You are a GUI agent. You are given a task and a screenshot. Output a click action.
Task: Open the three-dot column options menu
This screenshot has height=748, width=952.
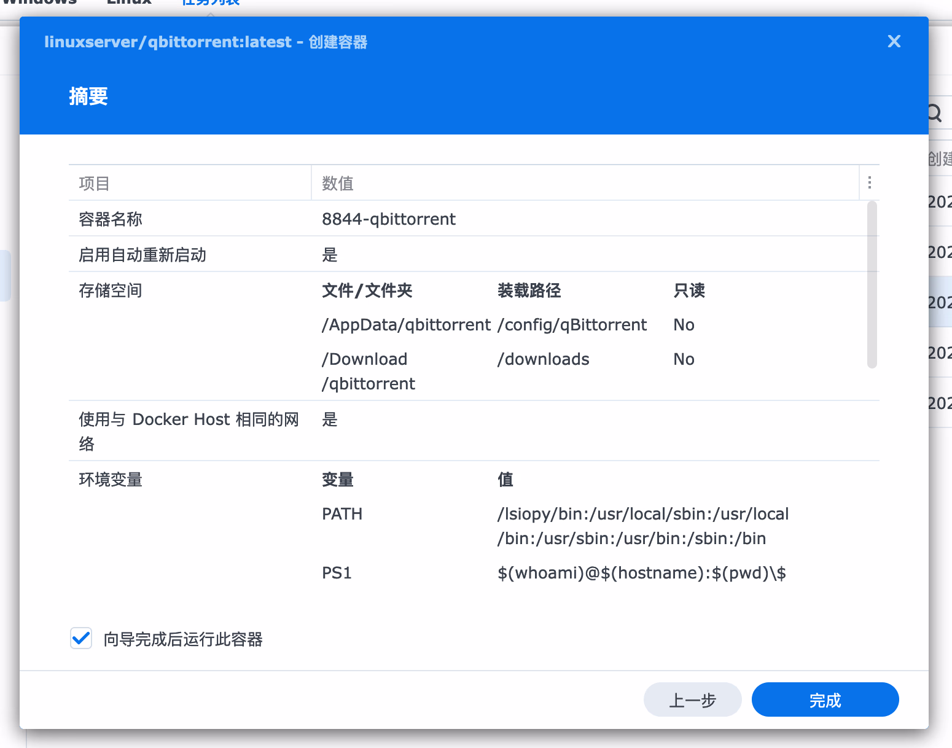(x=869, y=183)
